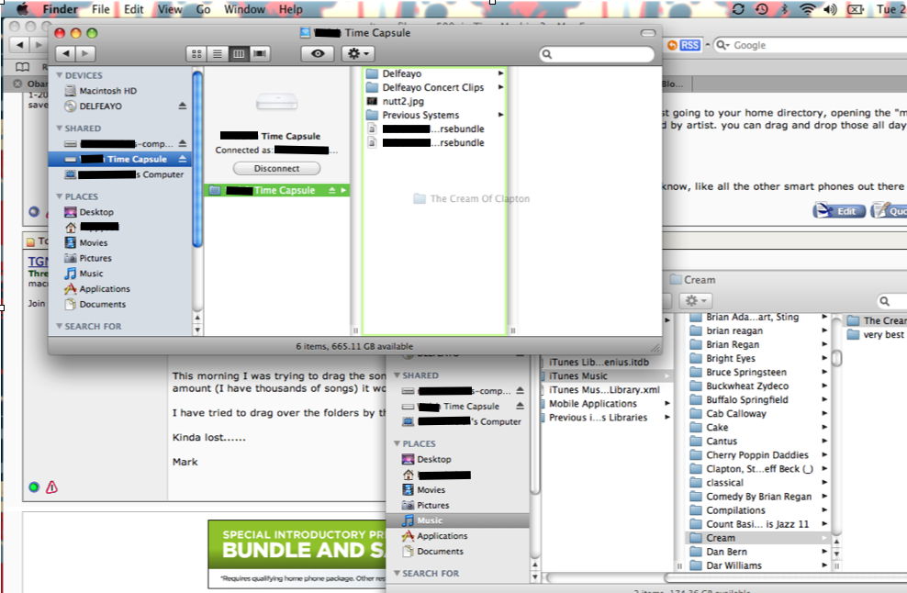
Task: Eject the selected Time Capsule in sidebar
Action: [x=182, y=159]
